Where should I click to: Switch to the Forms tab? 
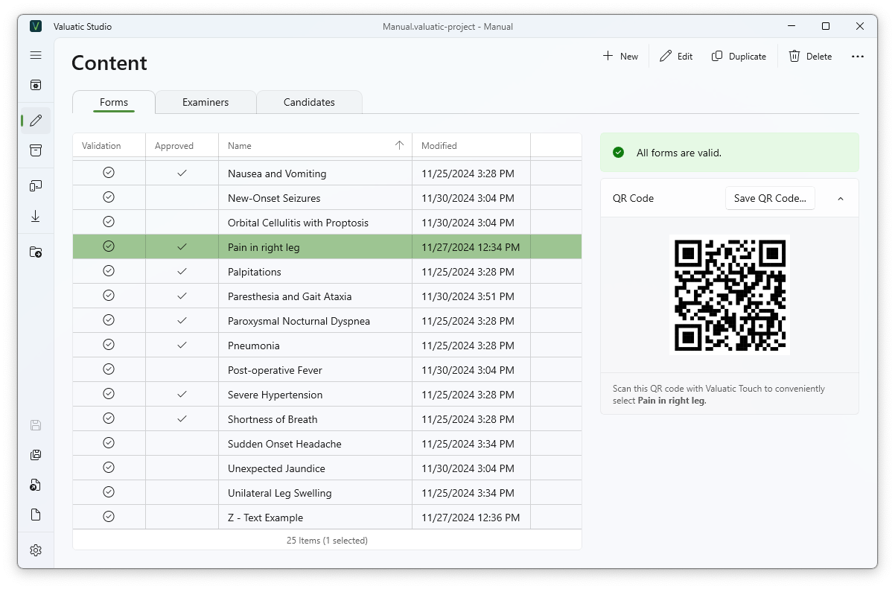114,102
